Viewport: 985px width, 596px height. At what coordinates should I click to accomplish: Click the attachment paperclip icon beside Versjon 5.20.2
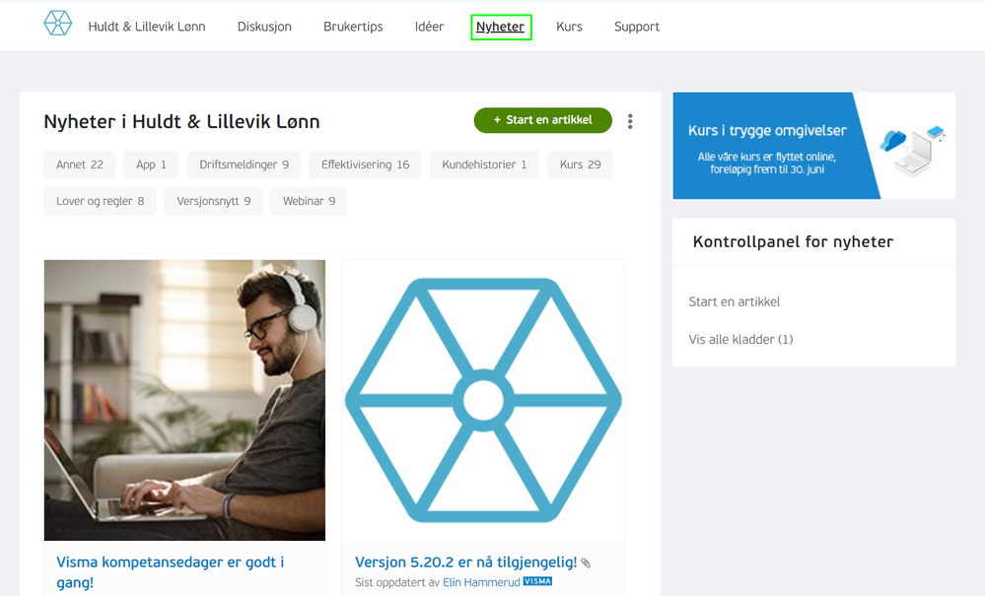[586, 563]
